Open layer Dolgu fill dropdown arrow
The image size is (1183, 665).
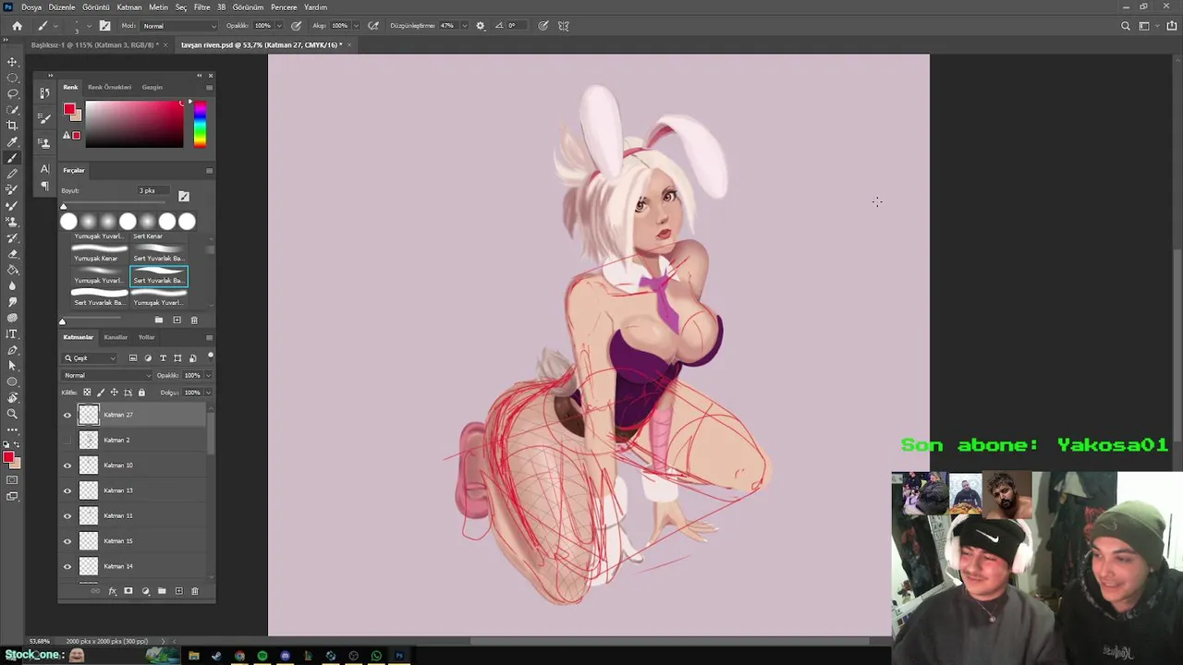[x=208, y=393]
